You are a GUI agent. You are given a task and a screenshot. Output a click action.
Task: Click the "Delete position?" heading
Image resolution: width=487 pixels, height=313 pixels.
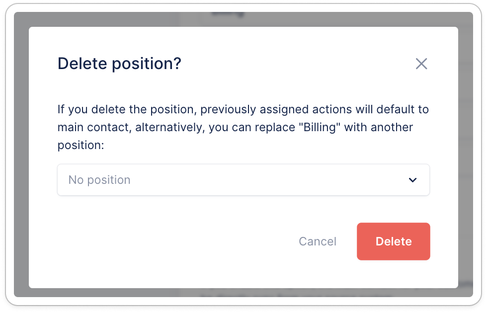[x=119, y=64]
